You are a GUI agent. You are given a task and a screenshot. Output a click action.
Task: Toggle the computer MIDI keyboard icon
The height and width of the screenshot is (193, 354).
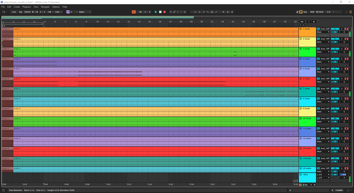point(301,12)
